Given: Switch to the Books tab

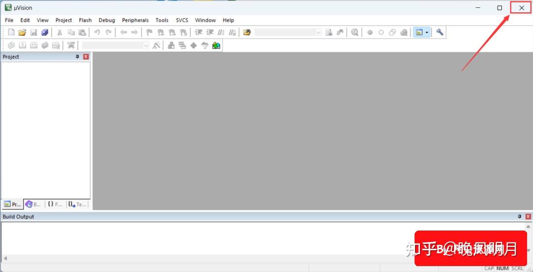Looking at the screenshot, I should pyautogui.click(x=34, y=204).
